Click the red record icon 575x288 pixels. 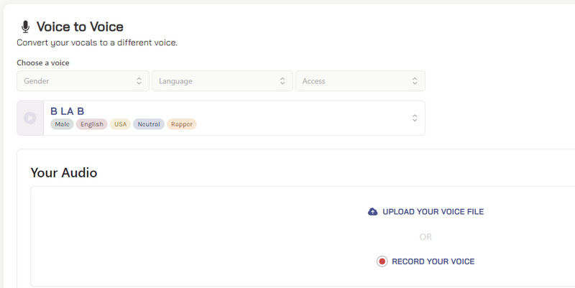coord(382,261)
